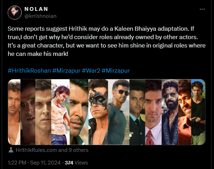This screenshot has width=214, height=169.
Task: Open the NOLAN display name profile link
Action: pos(36,9)
